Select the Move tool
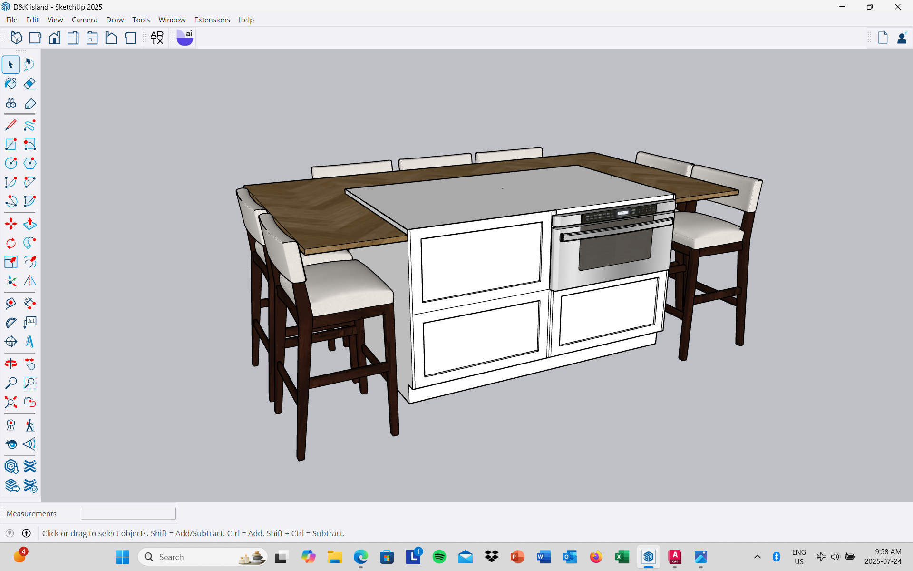 [10, 224]
